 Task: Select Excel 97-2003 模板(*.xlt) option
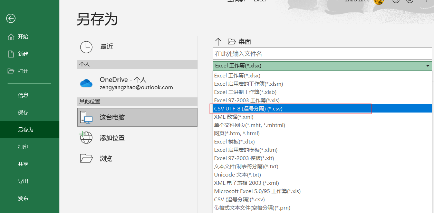tap(322, 158)
